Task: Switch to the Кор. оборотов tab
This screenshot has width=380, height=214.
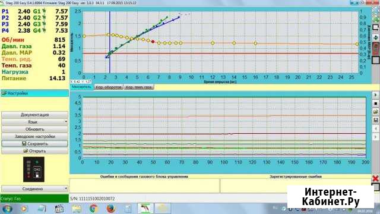Action: (x=108, y=87)
